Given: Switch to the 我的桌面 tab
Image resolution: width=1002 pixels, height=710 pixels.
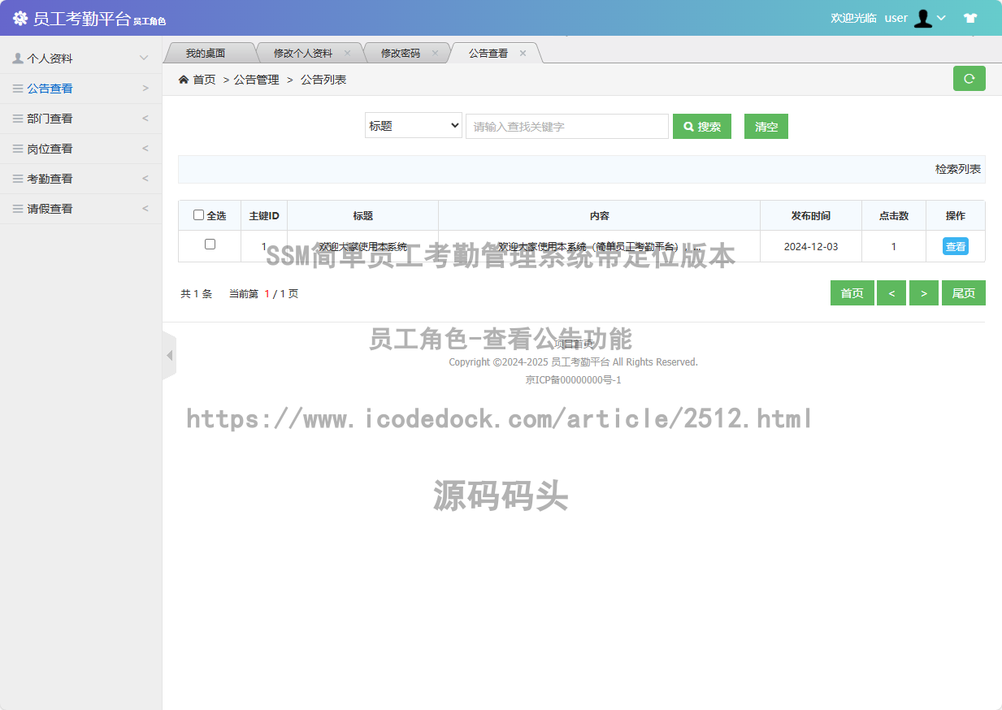Looking at the screenshot, I should 205,53.
